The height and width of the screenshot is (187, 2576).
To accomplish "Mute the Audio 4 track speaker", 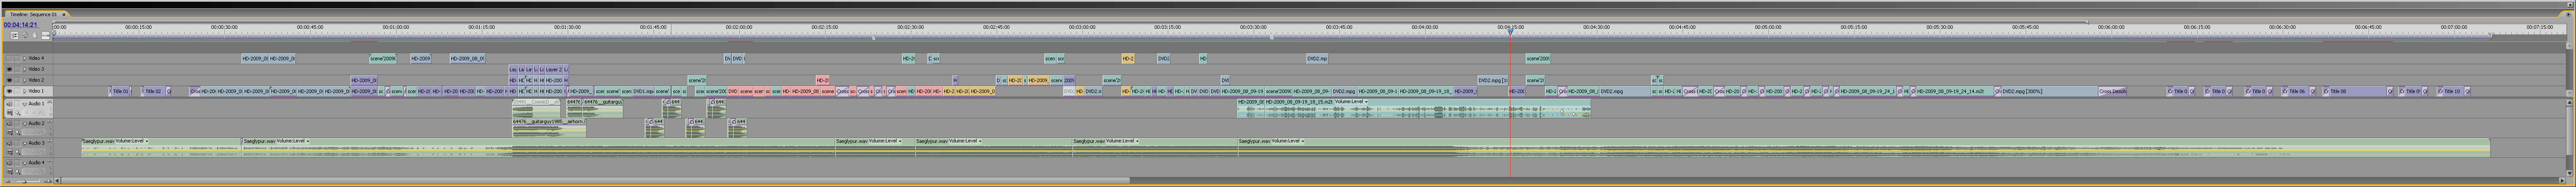I will pyautogui.click(x=9, y=162).
